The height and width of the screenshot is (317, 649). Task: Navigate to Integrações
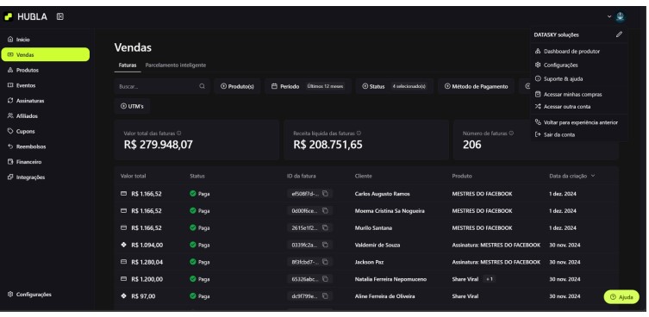[x=45, y=177]
